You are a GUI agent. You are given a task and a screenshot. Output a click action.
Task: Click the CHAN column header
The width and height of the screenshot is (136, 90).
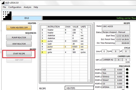point(68,27)
